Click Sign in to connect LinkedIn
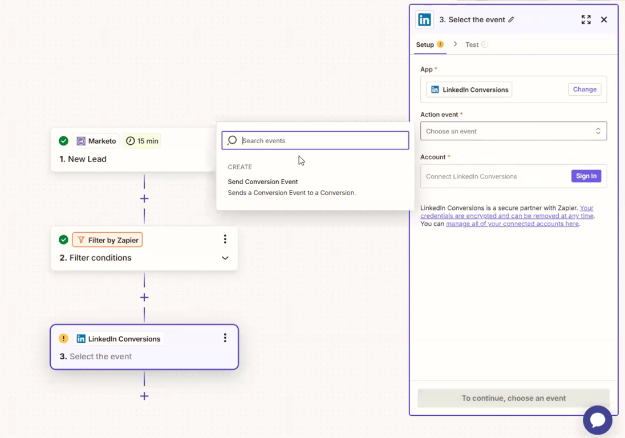 click(586, 176)
